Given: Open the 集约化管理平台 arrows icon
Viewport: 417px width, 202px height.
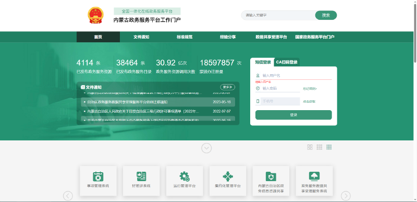Looking at the screenshot, I should [x=228, y=176].
